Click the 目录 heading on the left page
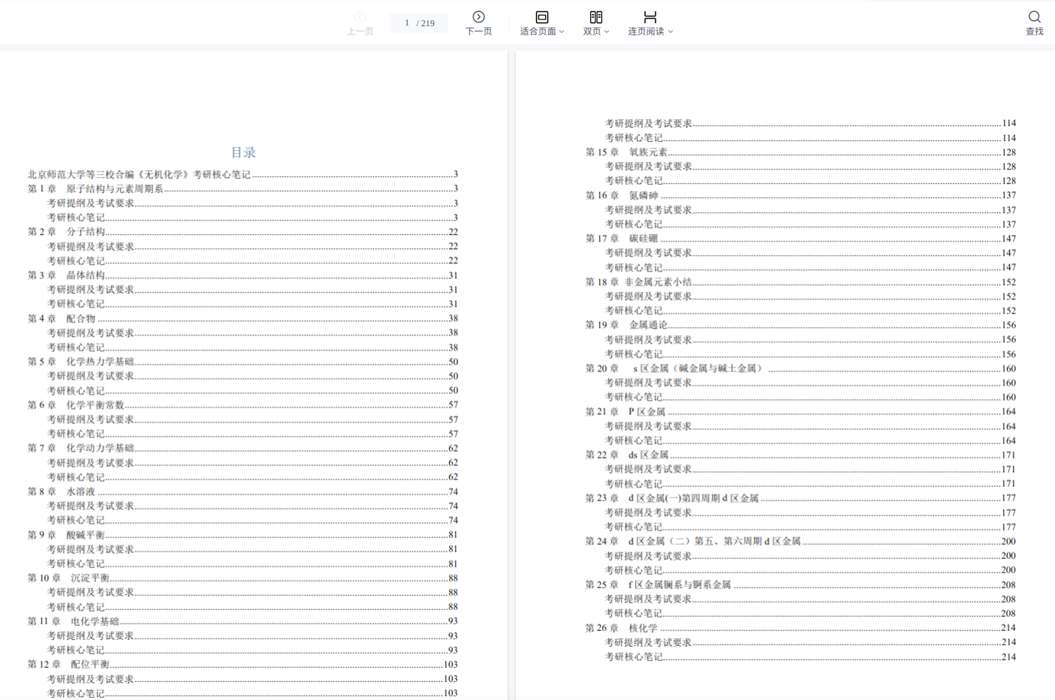 (x=243, y=152)
